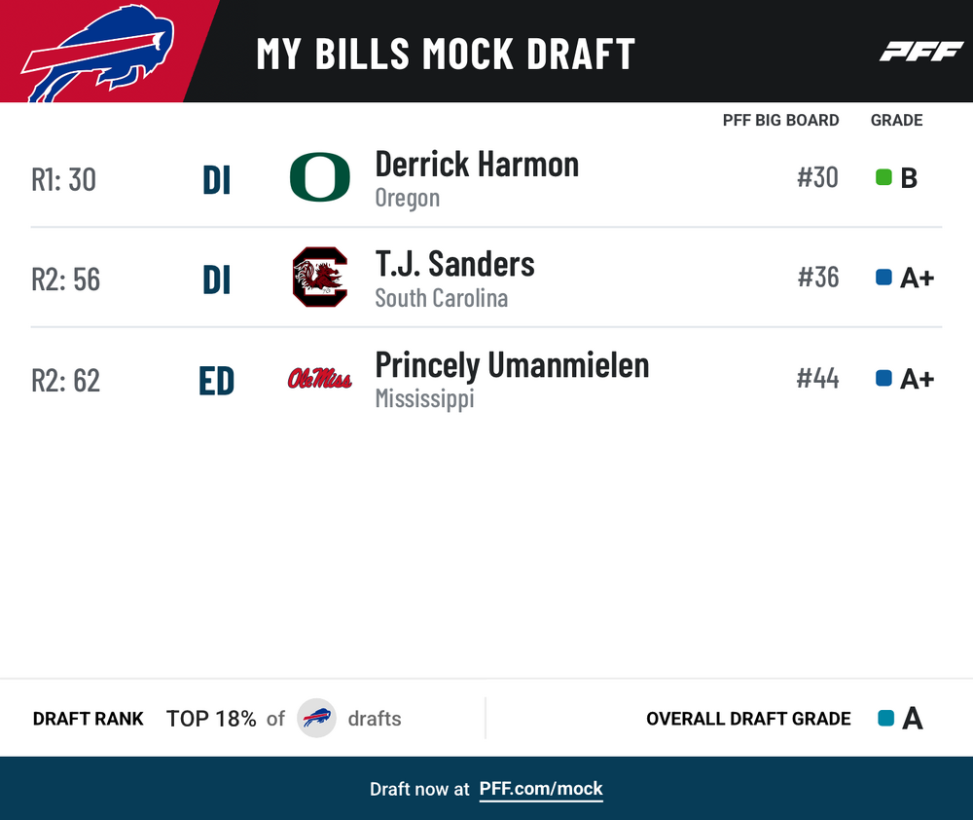
Task: Select T.J. Sanders player name
Action: pos(454,264)
